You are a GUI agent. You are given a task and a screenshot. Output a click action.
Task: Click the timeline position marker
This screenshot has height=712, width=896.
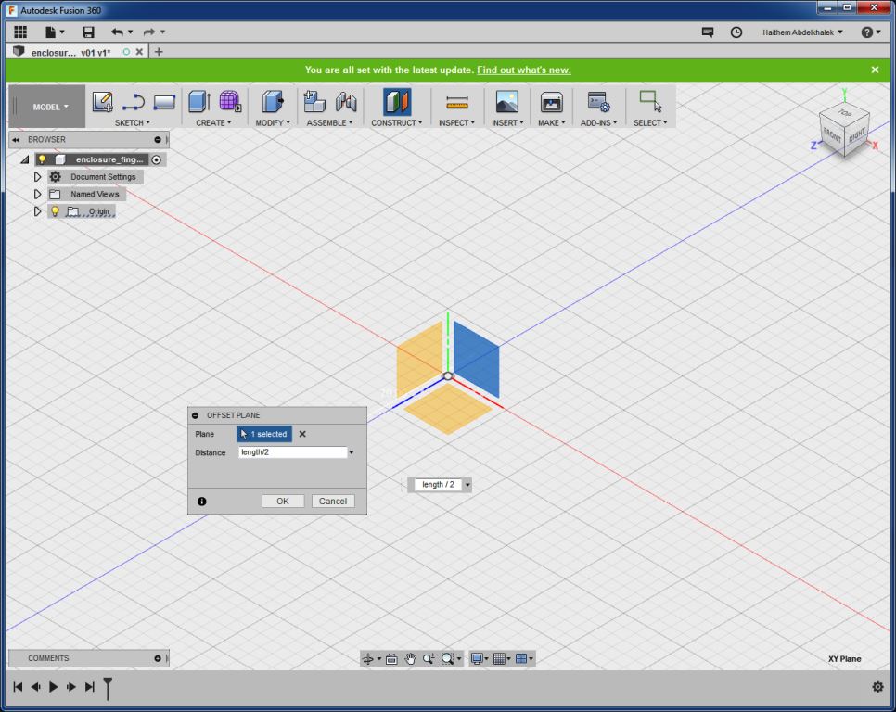tap(108, 688)
